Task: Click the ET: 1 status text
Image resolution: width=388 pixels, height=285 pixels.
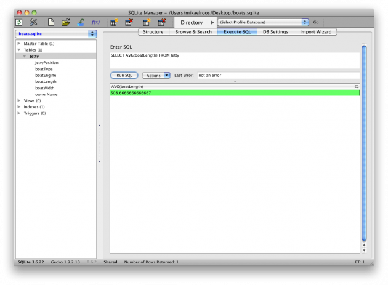Action: (x=360, y=262)
